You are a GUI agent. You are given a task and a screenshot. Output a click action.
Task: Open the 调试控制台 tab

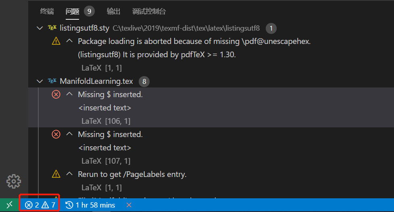pos(149,11)
